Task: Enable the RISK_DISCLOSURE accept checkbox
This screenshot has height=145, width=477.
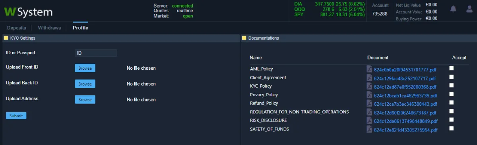Action: click(451, 120)
